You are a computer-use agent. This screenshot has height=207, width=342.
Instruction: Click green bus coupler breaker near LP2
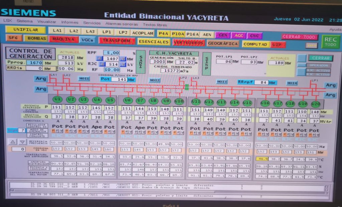pyautogui.click(x=187, y=87)
